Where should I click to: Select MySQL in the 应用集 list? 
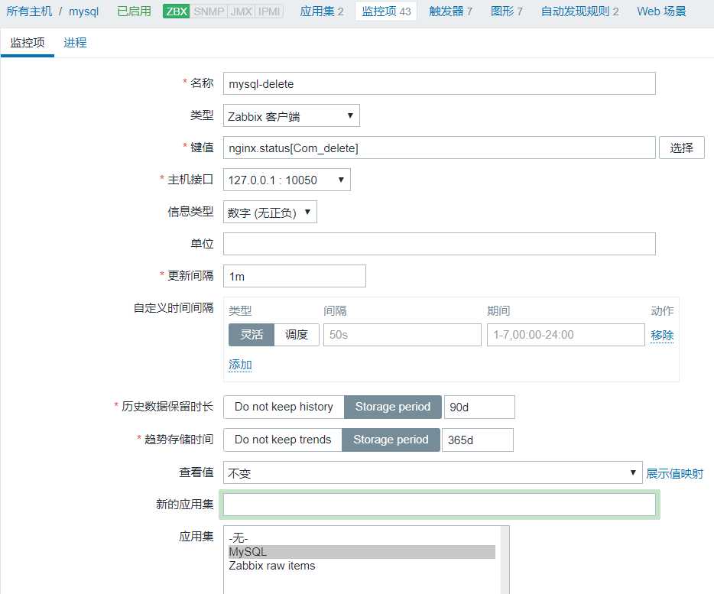pyautogui.click(x=362, y=552)
